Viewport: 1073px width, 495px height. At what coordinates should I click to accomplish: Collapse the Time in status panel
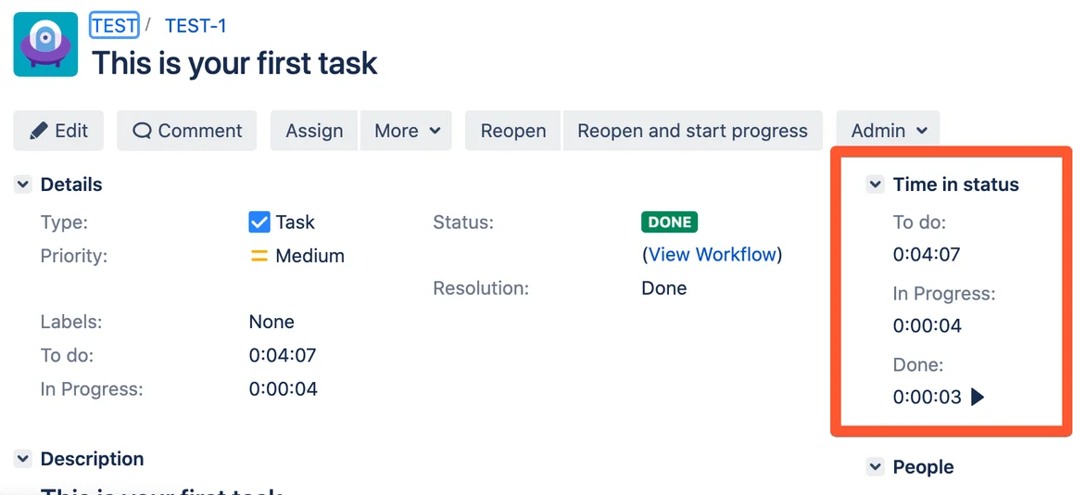tap(876, 184)
